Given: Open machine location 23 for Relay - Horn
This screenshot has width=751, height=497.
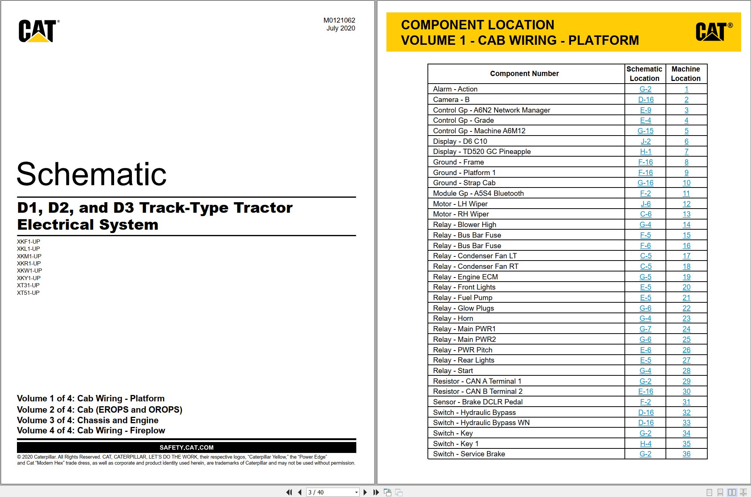Looking at the screenshot, I should pyautogui.click(x=686, y=319).
